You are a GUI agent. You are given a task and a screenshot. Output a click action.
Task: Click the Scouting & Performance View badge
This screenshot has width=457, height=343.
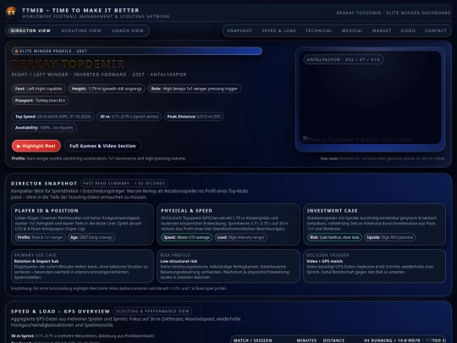pos(152,311)
